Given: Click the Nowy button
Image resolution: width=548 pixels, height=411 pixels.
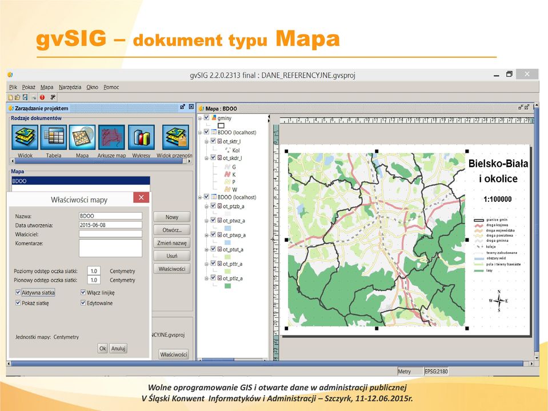Looking at the screenshot, I should [x=171, y=217].
